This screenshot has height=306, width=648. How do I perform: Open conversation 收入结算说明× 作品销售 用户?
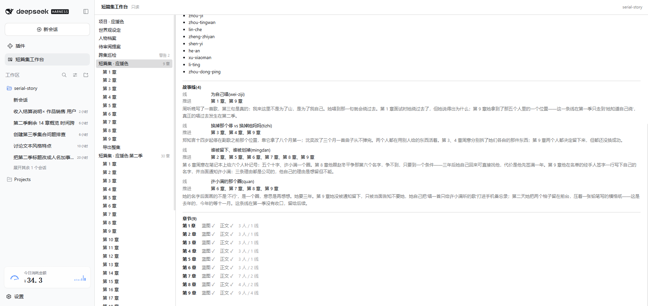(47, 111)
